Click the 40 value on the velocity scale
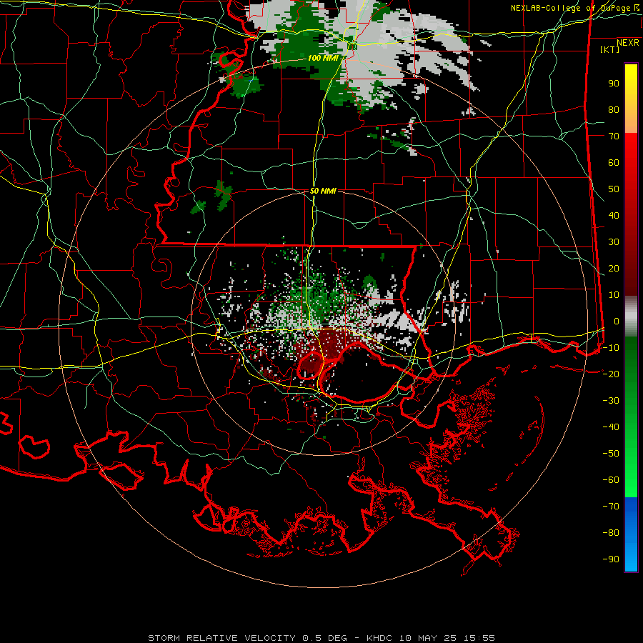Screen dimensions: 643x643 click(x=614, y=216)
